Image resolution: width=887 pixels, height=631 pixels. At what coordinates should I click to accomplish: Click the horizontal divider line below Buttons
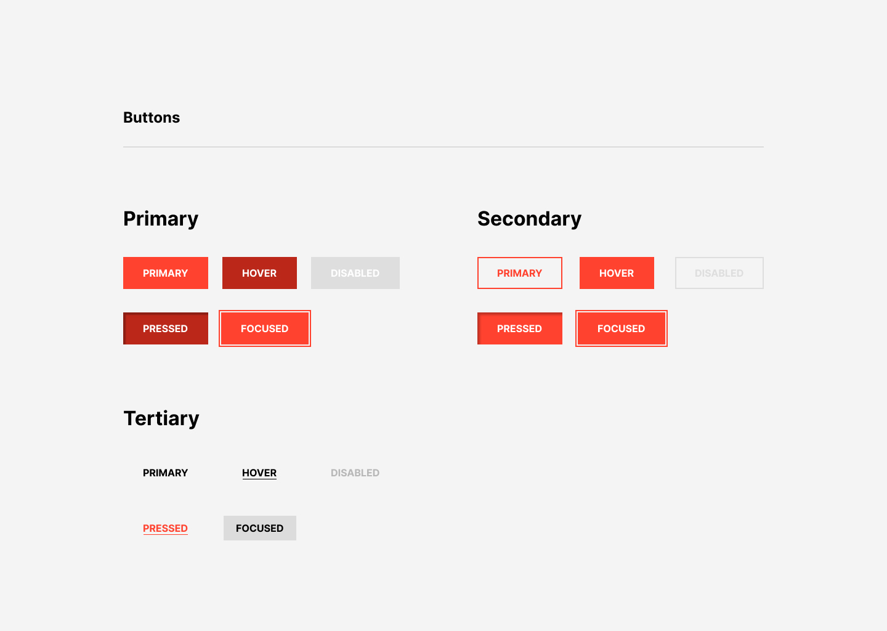point(443,147)
